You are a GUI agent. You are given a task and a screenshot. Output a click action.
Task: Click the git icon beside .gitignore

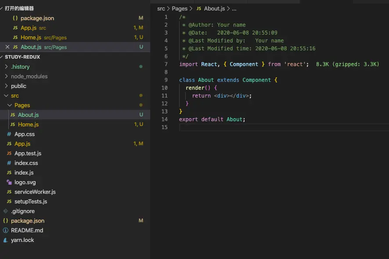coord(5,211)
